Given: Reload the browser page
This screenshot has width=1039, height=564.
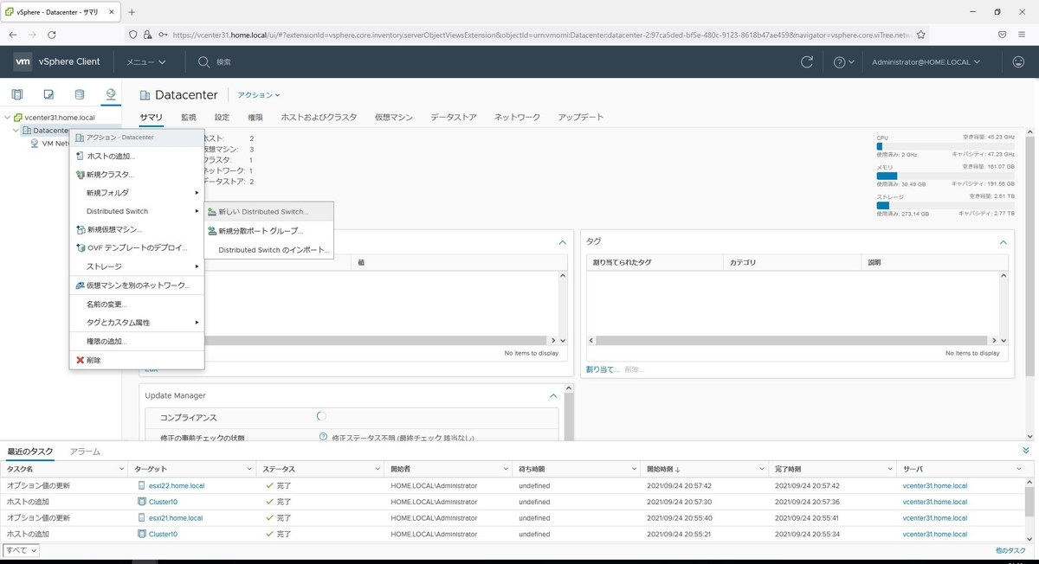Looking at the screenshot, I should tap(52, 35).
